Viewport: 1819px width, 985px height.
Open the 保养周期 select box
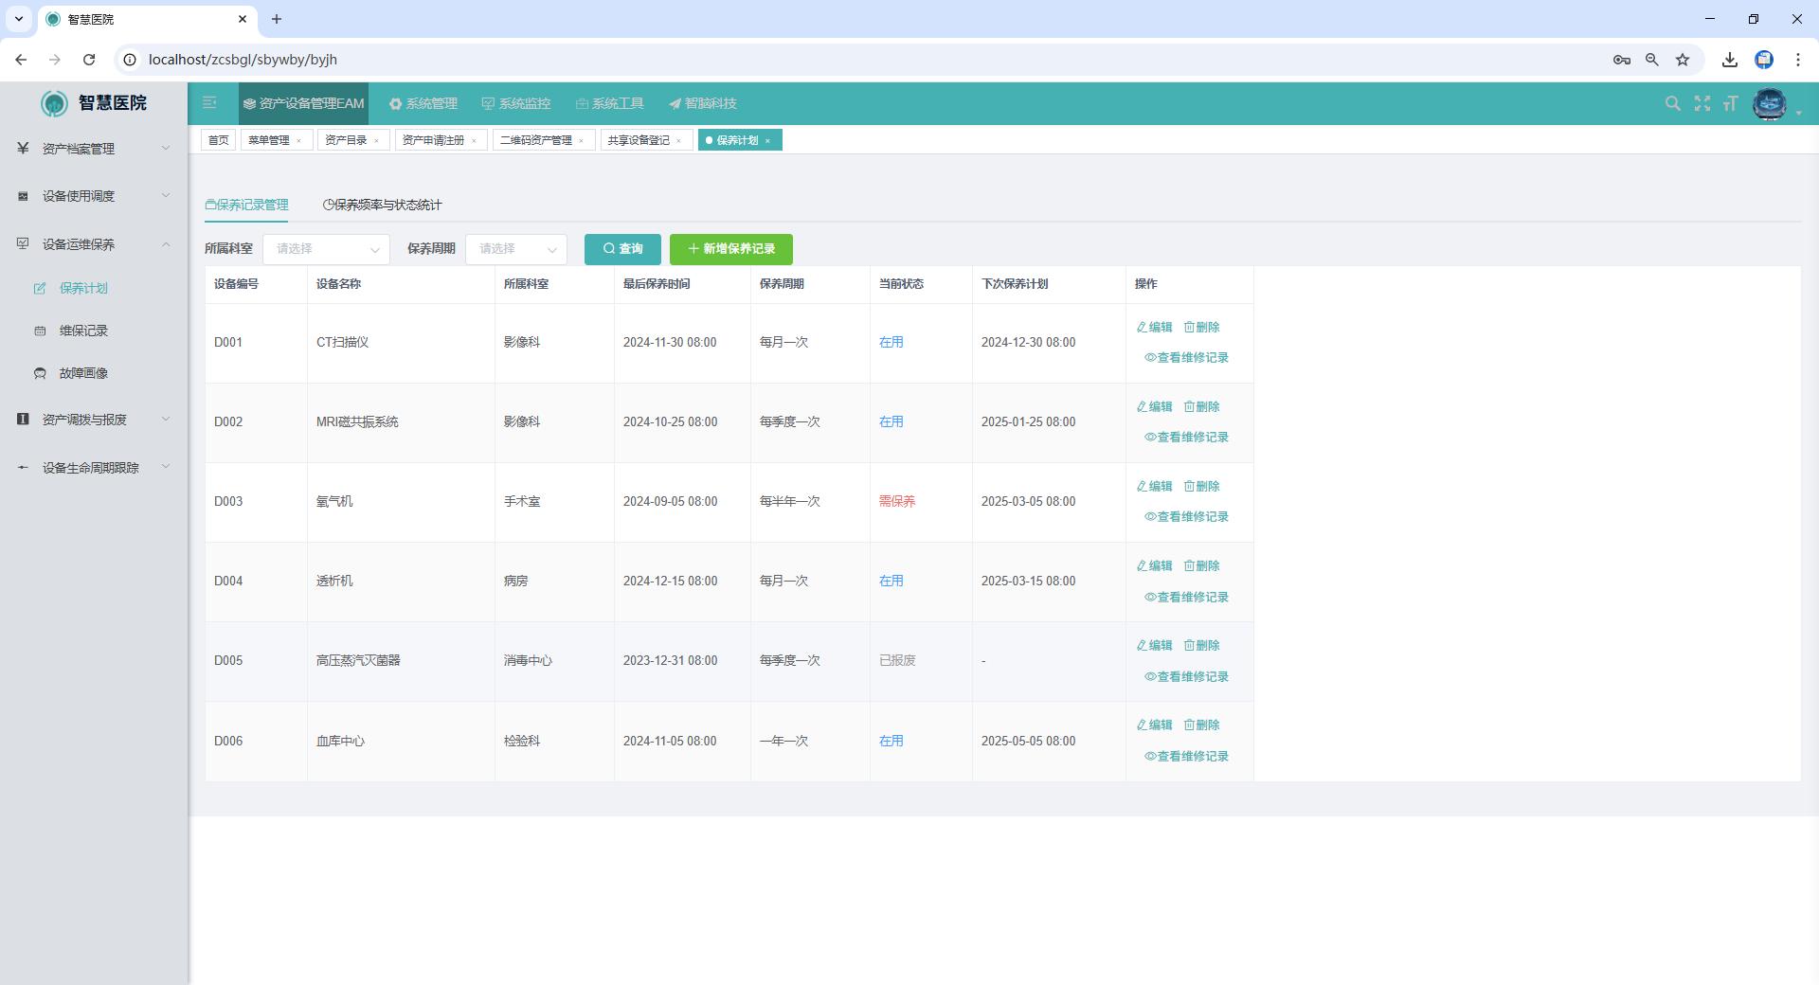516,249
